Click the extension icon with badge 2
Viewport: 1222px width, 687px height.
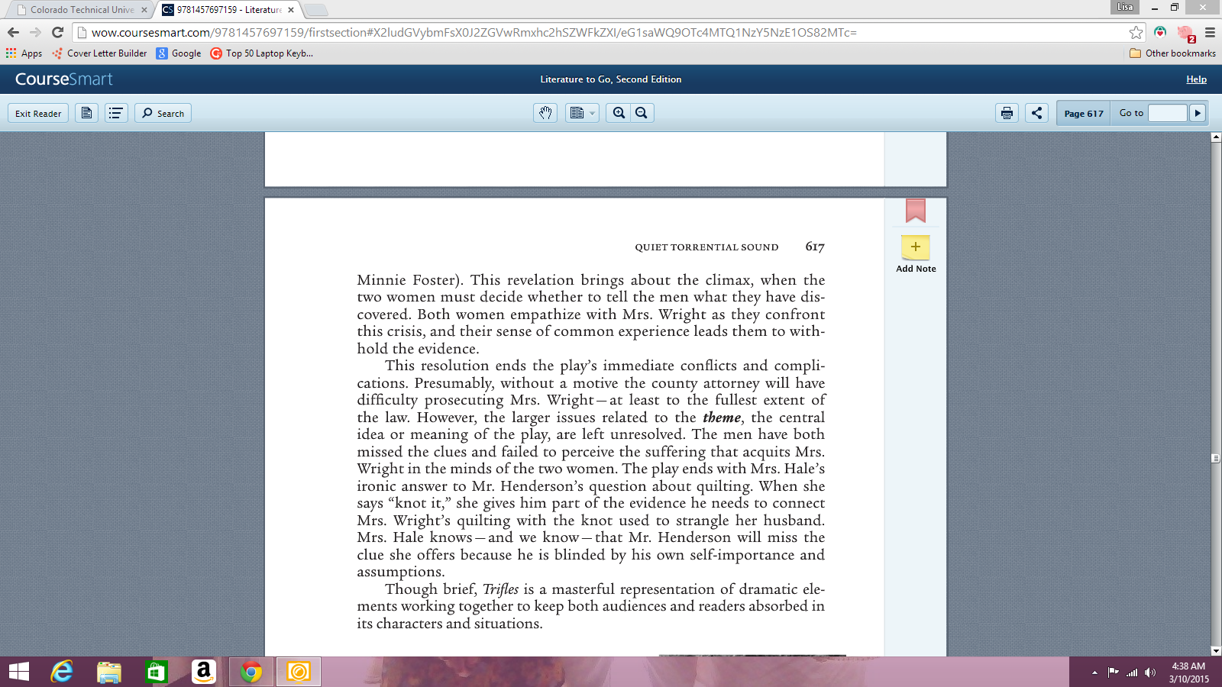click(1185, 33)
